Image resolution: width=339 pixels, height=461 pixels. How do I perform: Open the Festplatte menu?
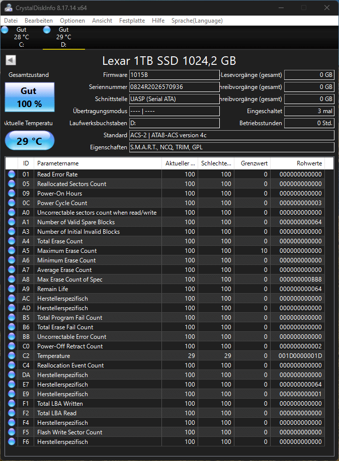point(132,21)
